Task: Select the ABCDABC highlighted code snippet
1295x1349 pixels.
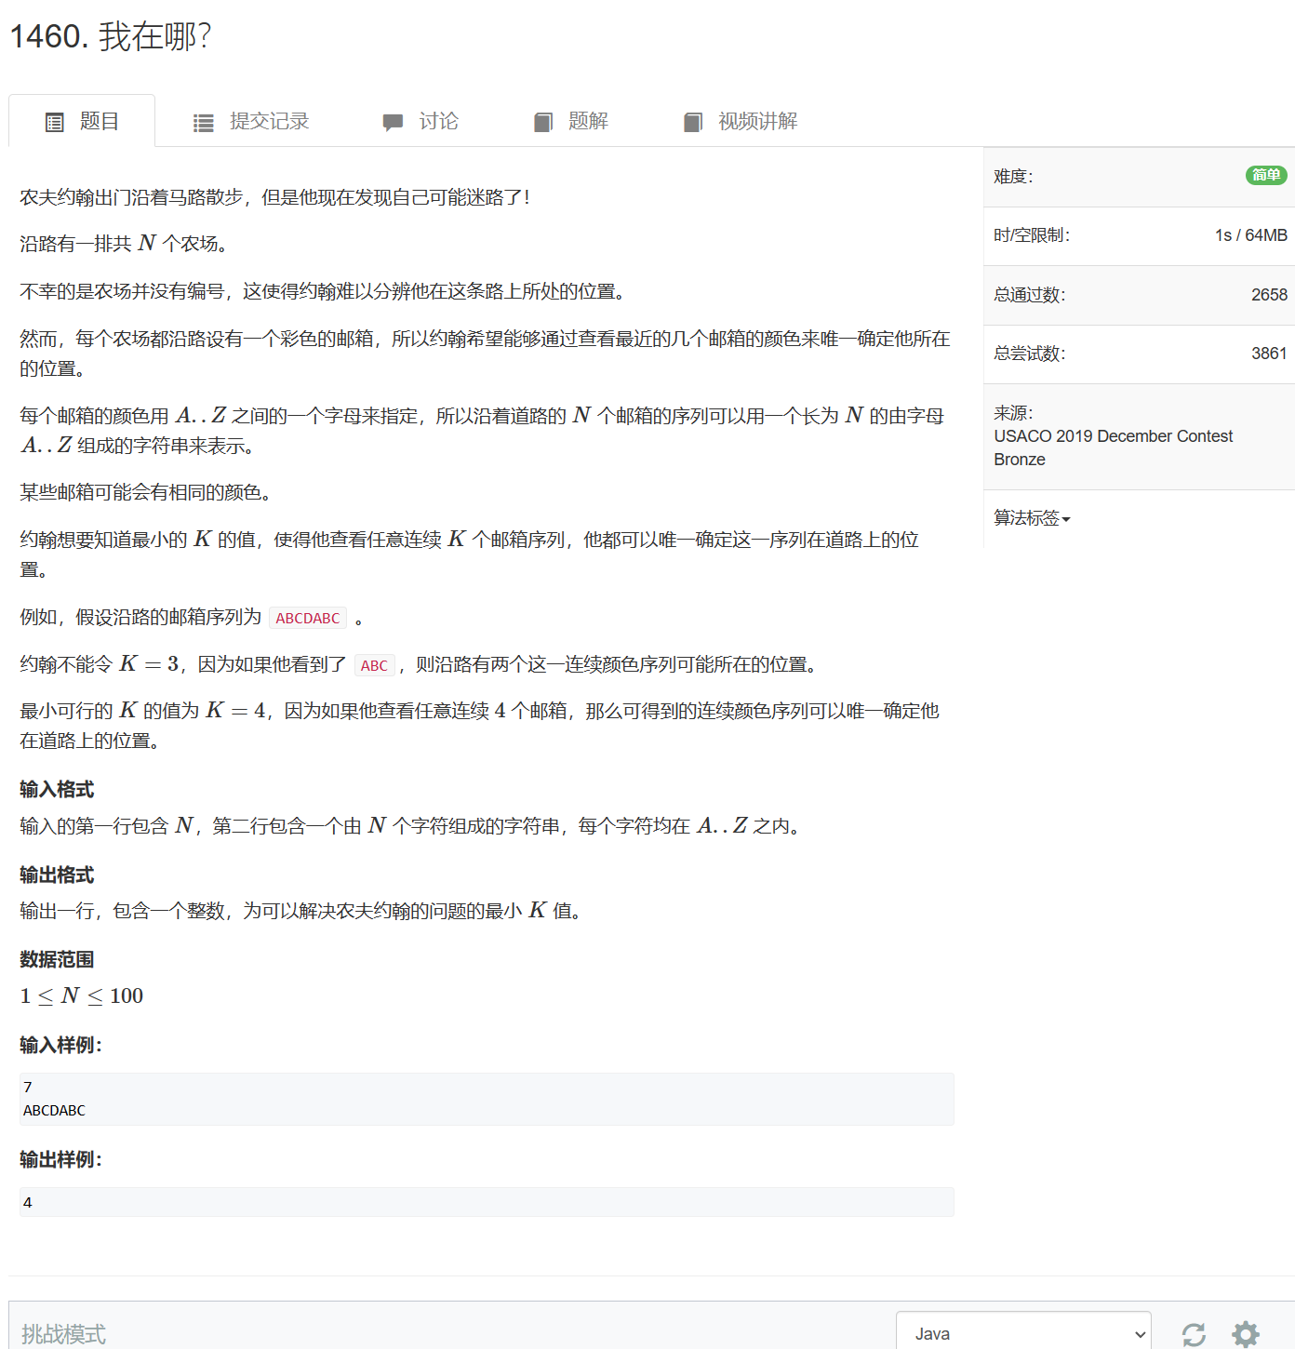Action: pyautogui.click(x=307, y=617)
